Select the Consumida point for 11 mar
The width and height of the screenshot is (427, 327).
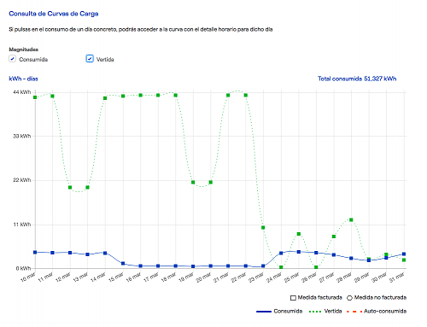(52, 253)
